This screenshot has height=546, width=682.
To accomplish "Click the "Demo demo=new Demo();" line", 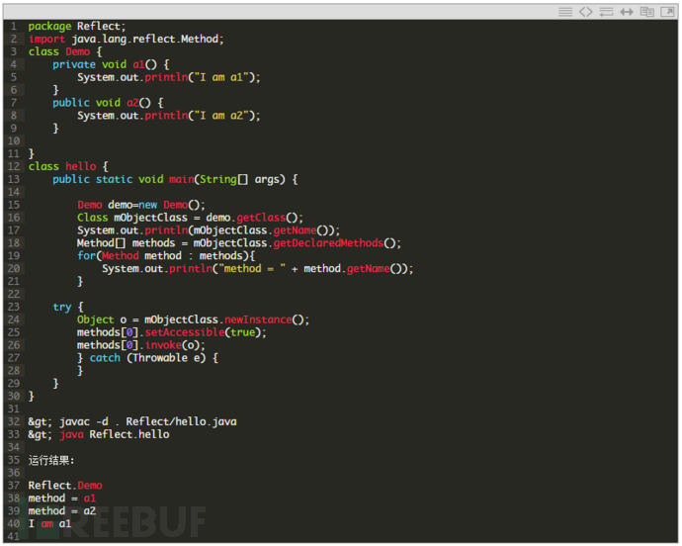I will (x=141, y=205).
